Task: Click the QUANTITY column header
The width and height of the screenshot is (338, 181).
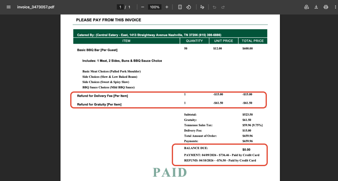Action: tap(194, 41)
